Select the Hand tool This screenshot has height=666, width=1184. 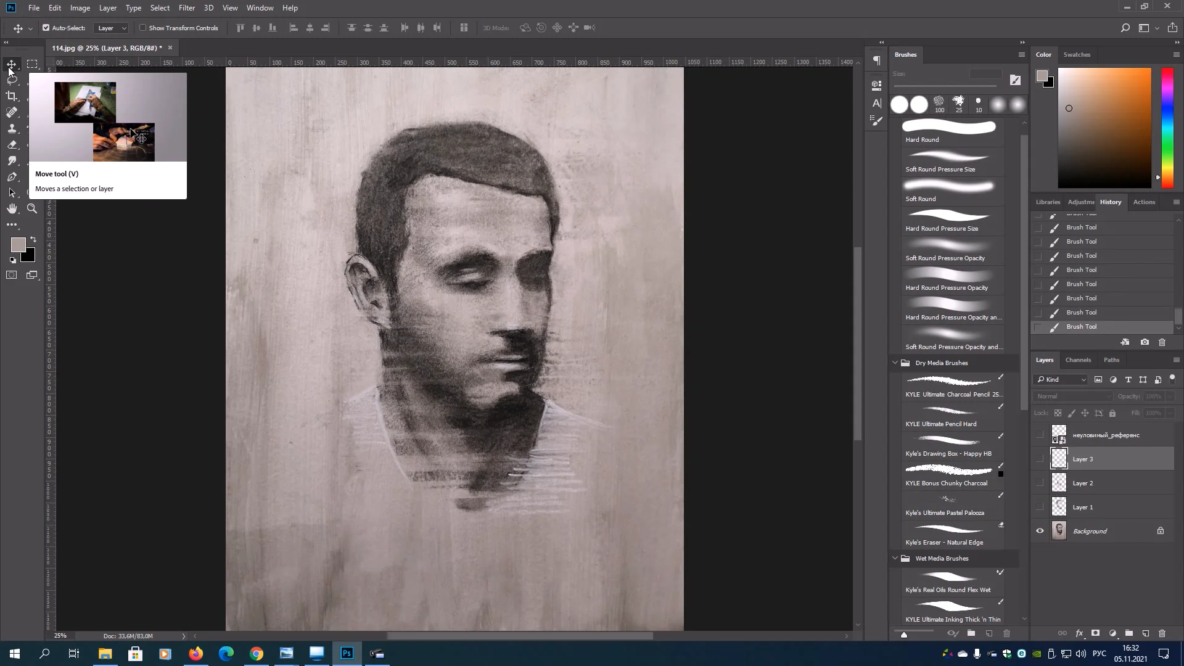pyautogui.click(x=12, y=209)
